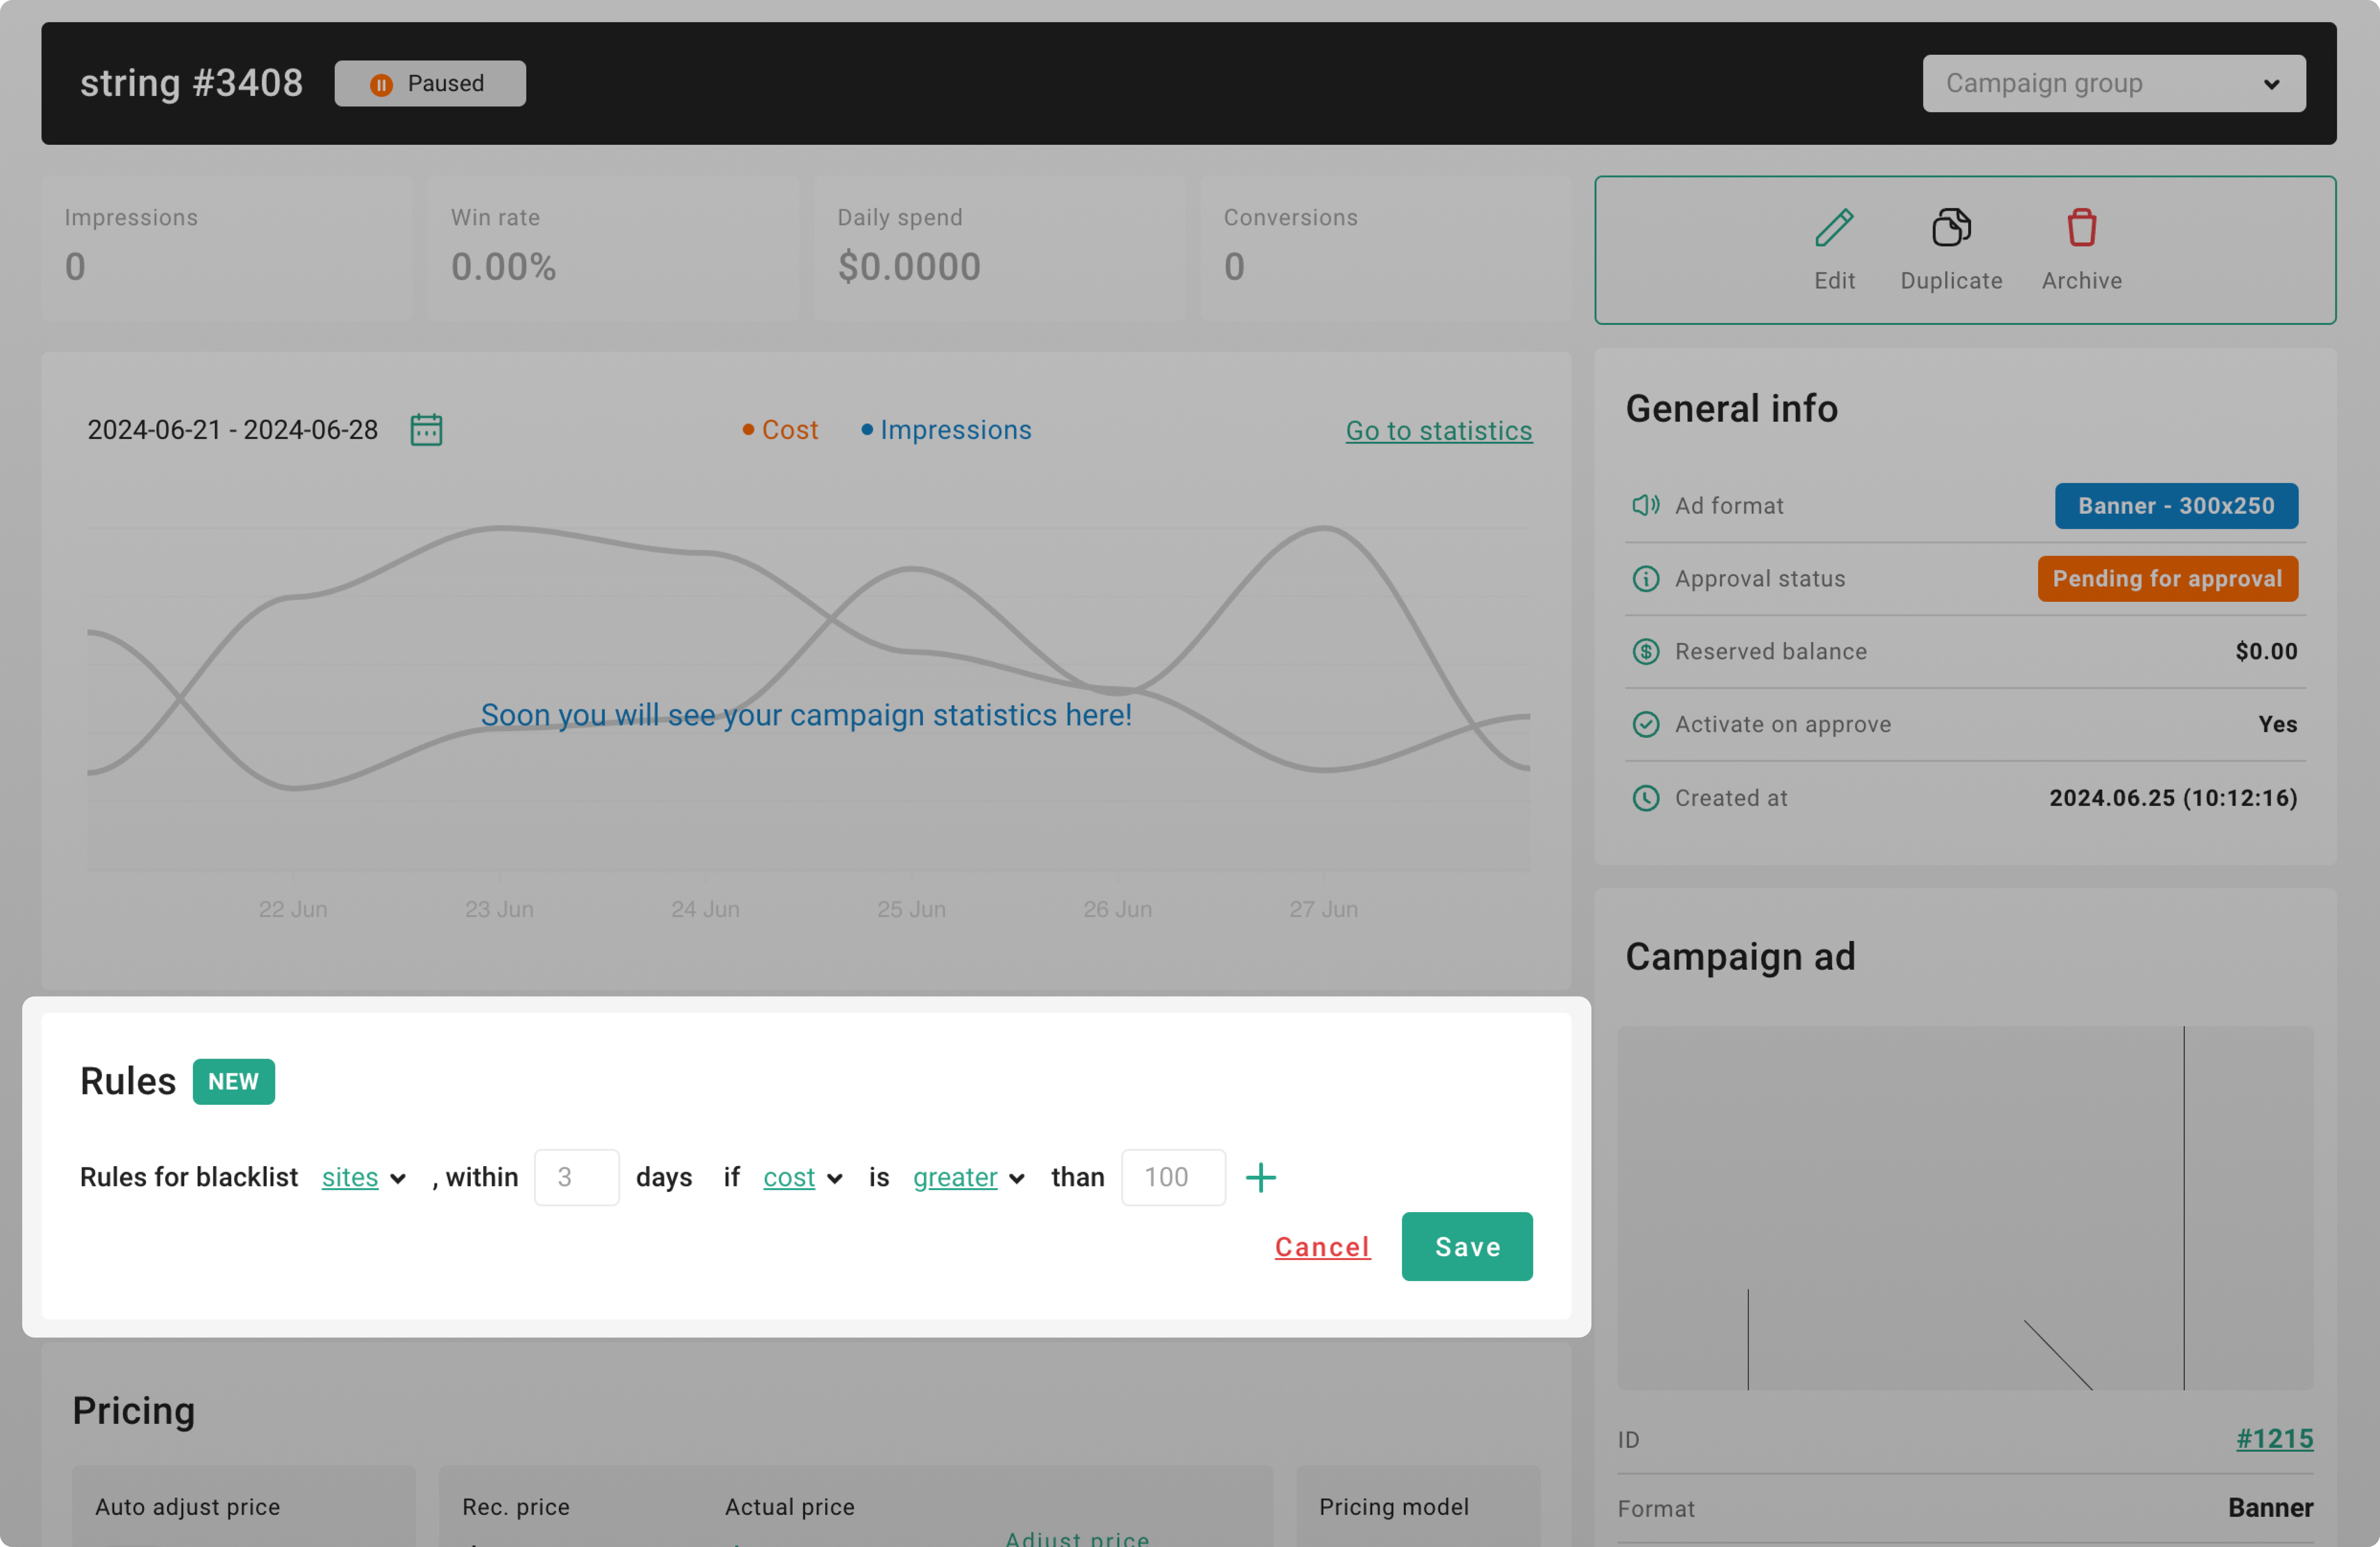Expand the greater comparison dropdown
The height and width of the screenshot is (1547, 2380).
point(968,1178)
